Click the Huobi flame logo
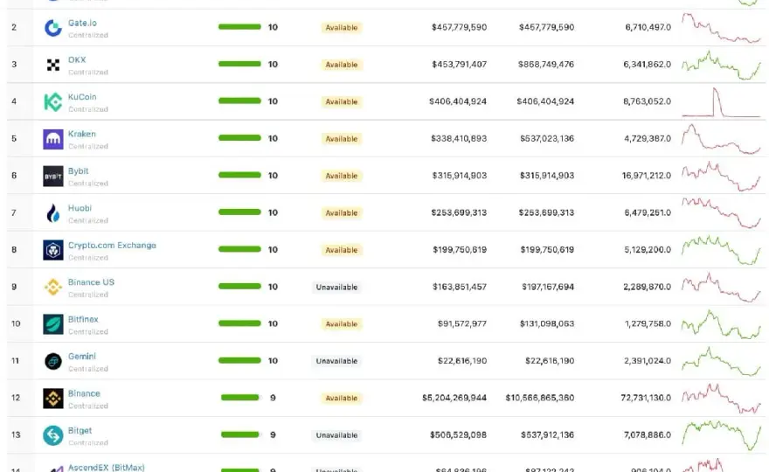The height and width of the screenshot is (472, 769). coord(53,213)
